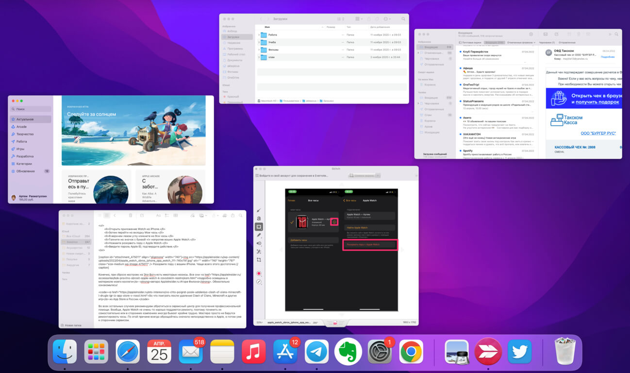
Task: Expand the Фильмы folder in Finder
Action: [x=259, y=50]
